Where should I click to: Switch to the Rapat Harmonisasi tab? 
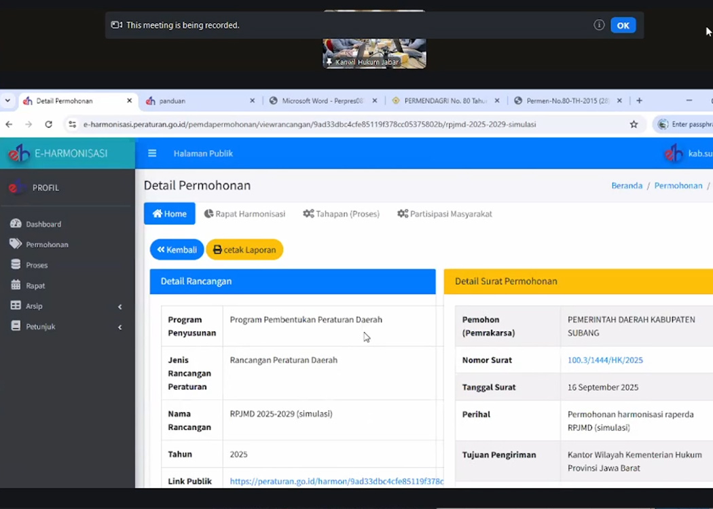point(244,214)
